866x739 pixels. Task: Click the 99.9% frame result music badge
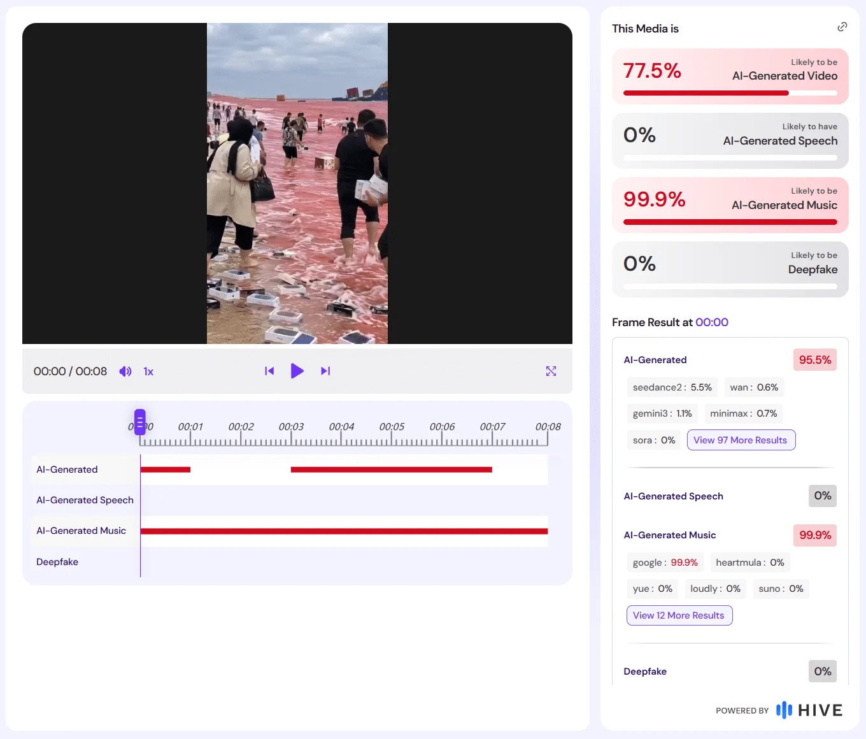815,535
